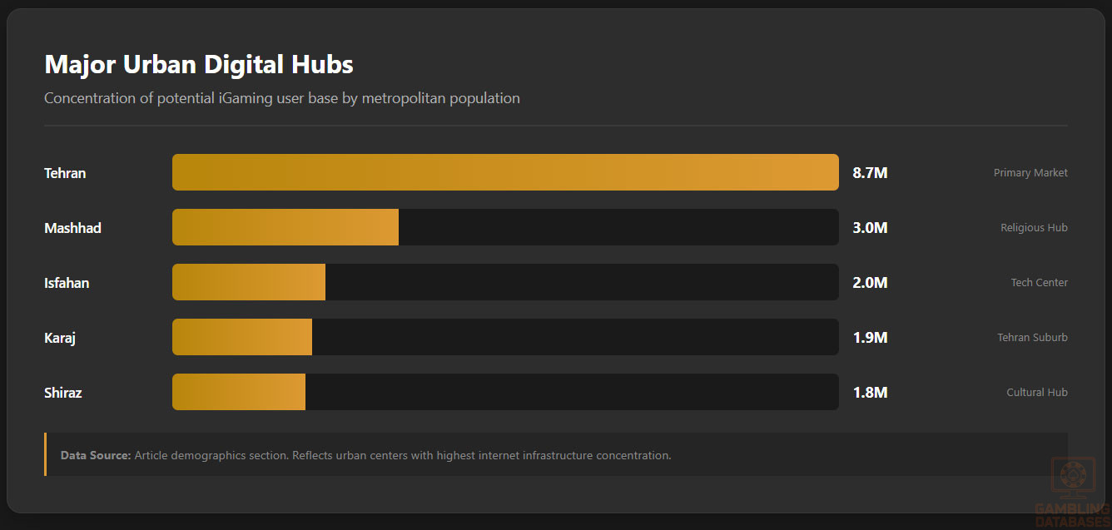Click the Isfahan orange progress bar

(249, 282)
